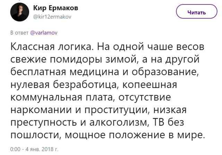The height and width of the screenshot is (155, 222).
Task: Click the date 4 янв. 2018 г.
Action: (x=42, y=149)
